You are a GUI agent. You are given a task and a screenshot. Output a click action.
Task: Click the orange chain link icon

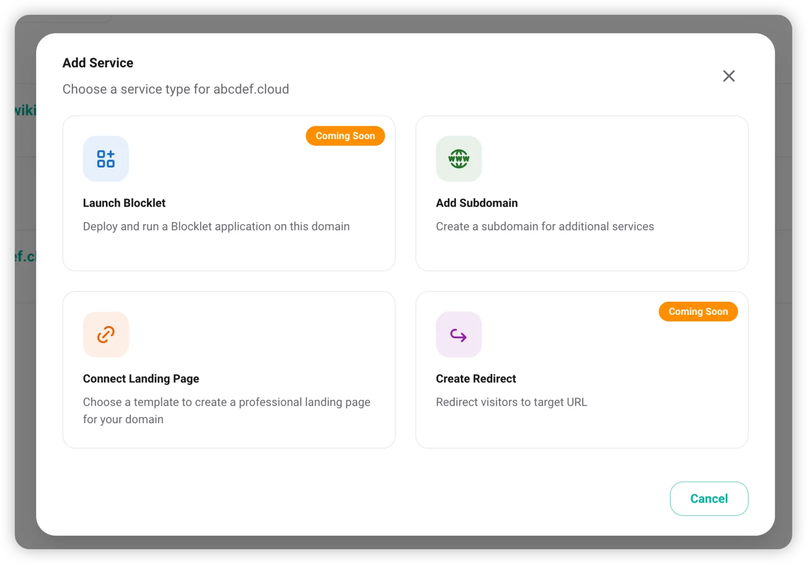(x=106, y=334)
